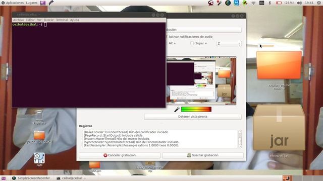Open the Wi-Fi network indicator
This screenshot has width=323, height=181.
click(x=253, y=3)
